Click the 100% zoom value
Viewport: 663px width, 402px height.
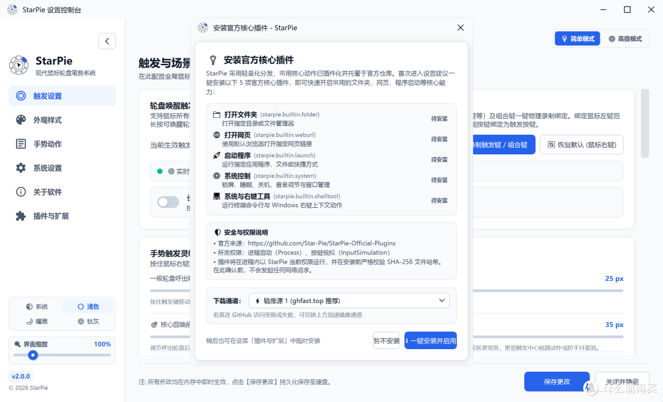[103, 344]
